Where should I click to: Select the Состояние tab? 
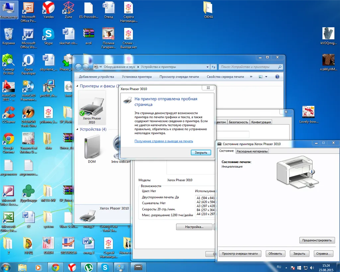tap(226, 151)
